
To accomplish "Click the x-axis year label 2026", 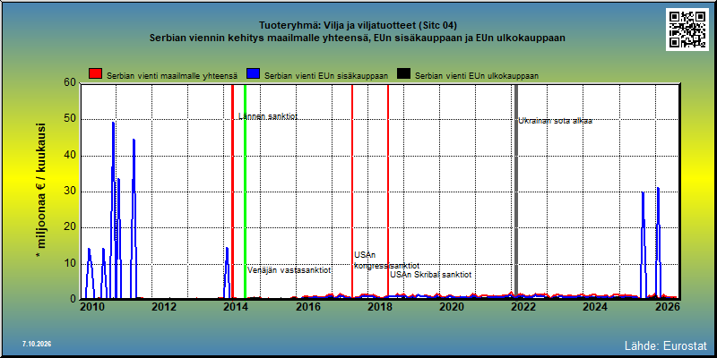I will pos(666,307).
